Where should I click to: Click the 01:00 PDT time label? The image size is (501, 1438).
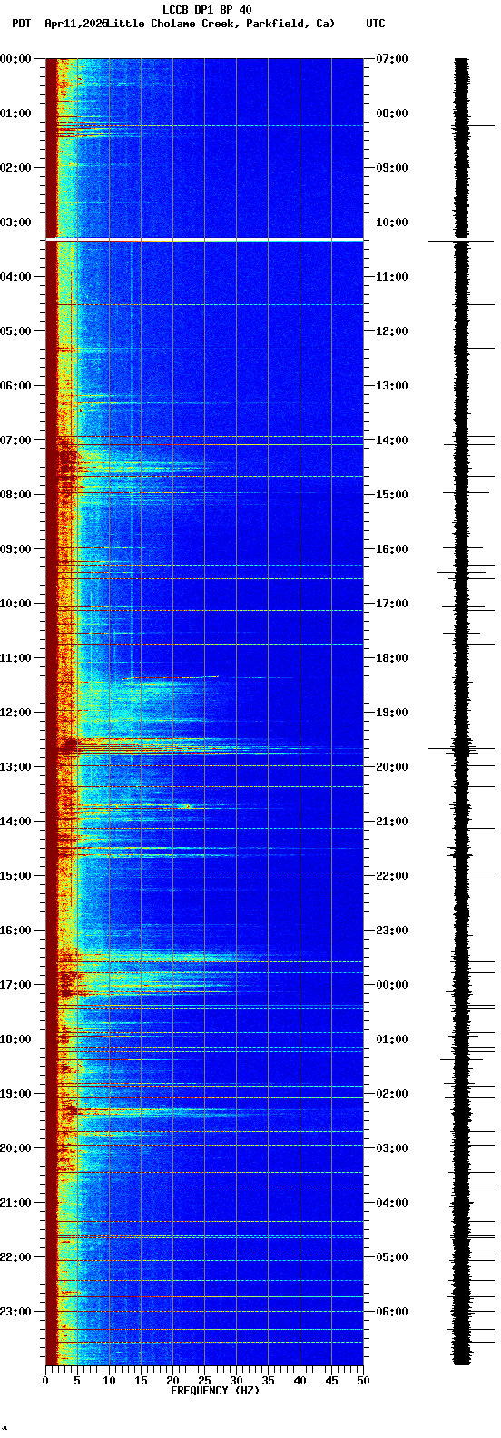pos(15,113)
